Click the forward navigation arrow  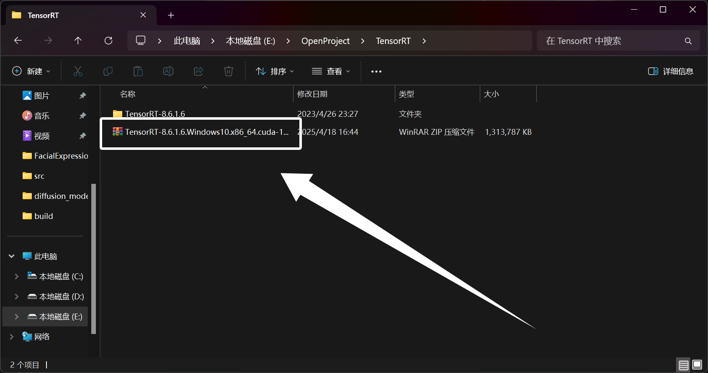[x=48, y=41]
